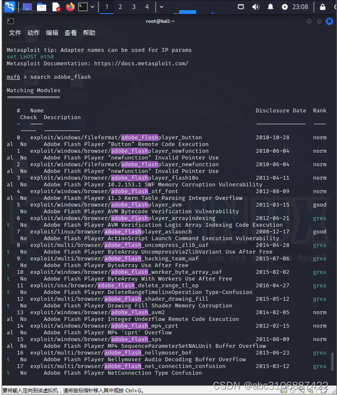
Task: Click the show desktop panel icon
Action: point(27,7)
